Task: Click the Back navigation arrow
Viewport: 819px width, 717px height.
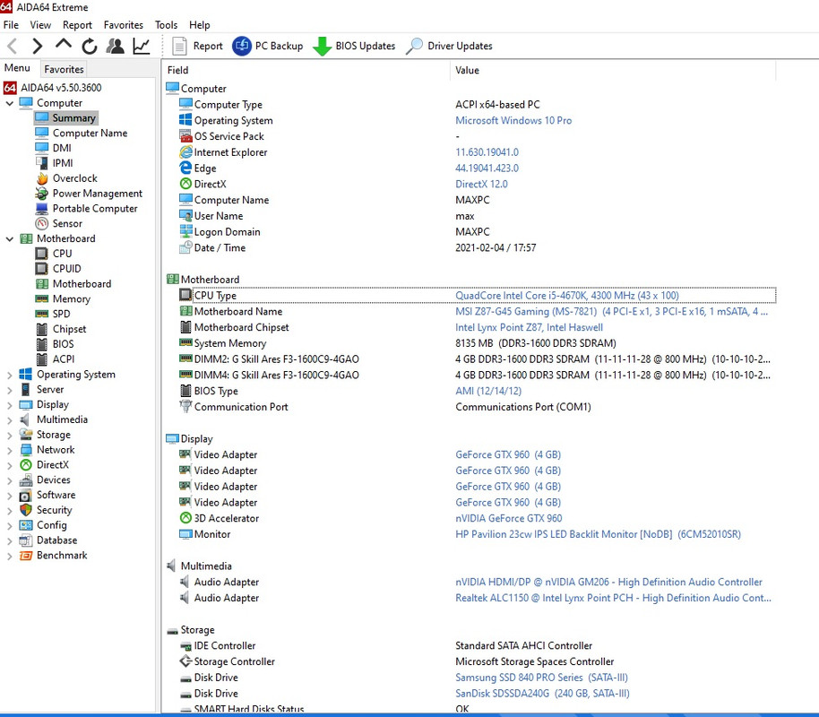Action: pos(13,46)
